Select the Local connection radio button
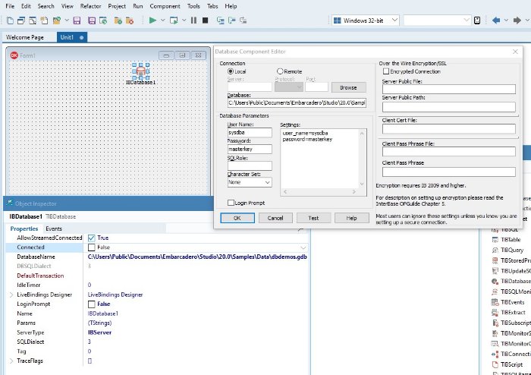 (231, 71)
